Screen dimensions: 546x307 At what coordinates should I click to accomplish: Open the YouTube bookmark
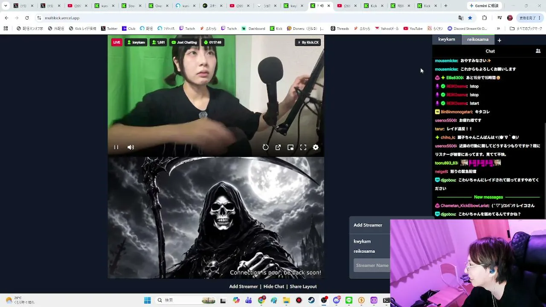[x=413, y=29]
